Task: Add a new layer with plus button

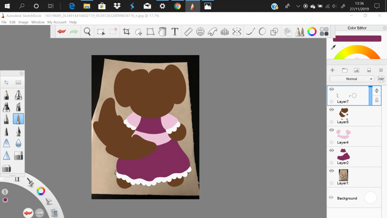Action: [332, 70]
